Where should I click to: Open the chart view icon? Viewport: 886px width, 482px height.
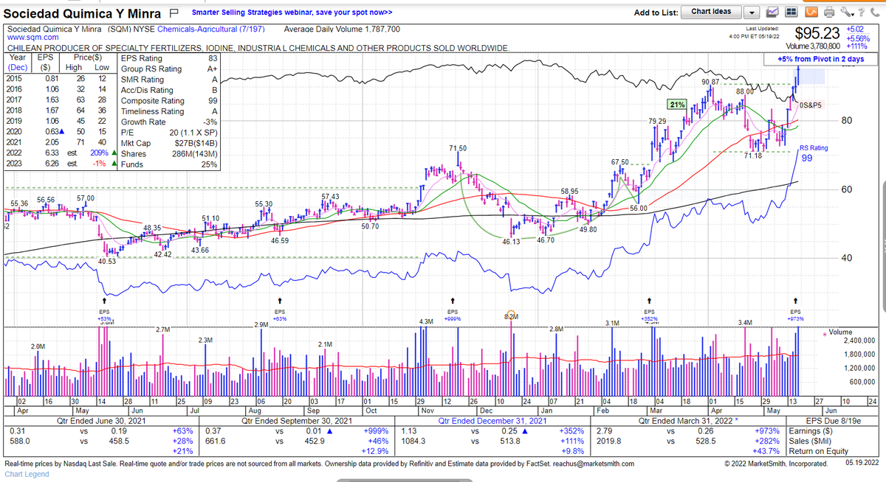tap(774, 13)
